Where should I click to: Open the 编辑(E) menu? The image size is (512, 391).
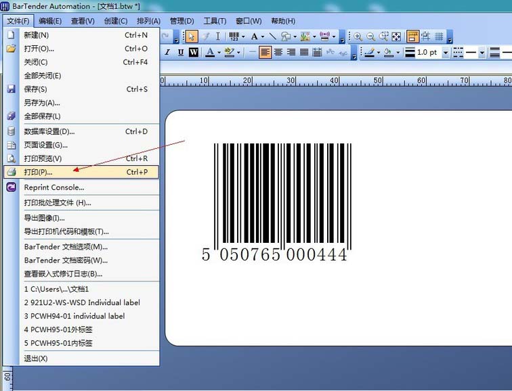click(x=50, y=21)
